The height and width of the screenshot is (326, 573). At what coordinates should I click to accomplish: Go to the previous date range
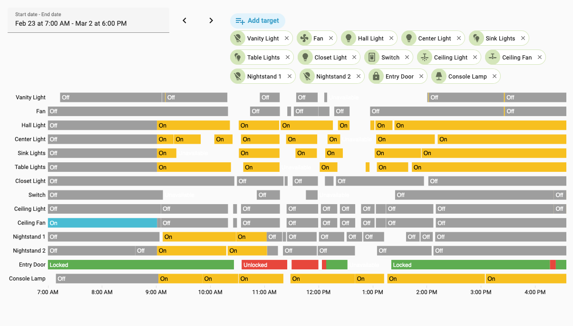pyautogui.click(x=185, y=20)
